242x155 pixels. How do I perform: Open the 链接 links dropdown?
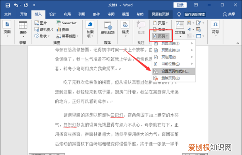click(125, 29)
